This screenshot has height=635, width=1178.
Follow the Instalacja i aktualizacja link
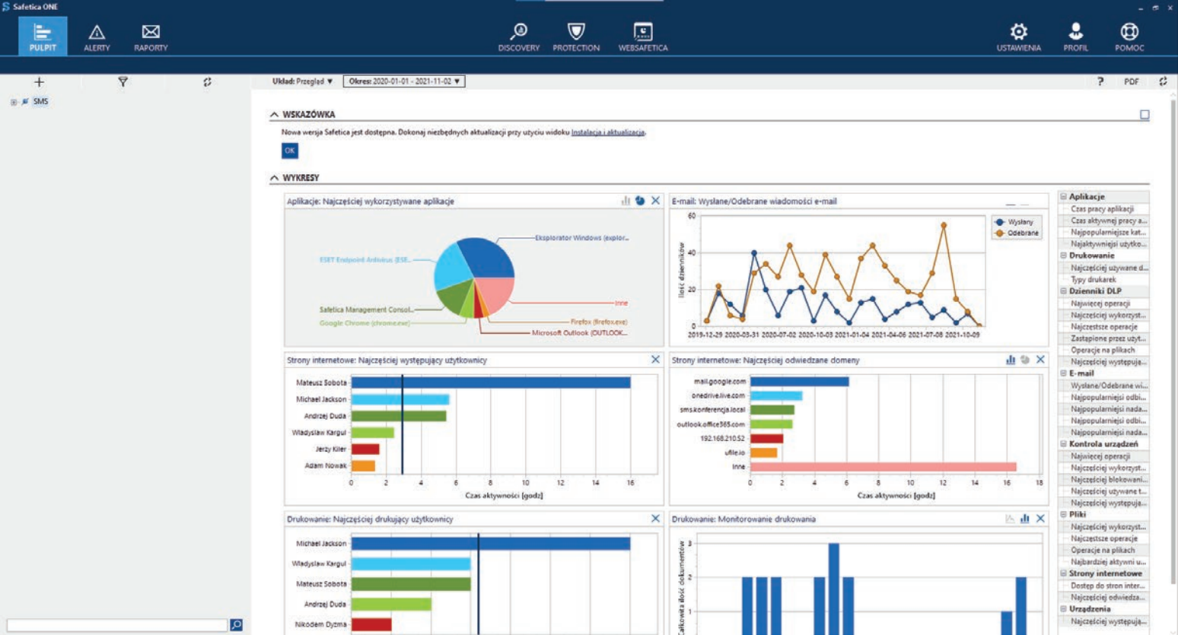coord(608,132)
